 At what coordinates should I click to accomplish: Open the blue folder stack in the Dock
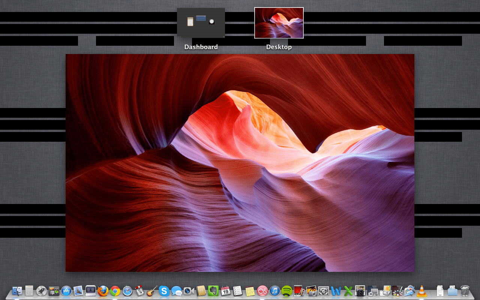[x=453, y=291]
